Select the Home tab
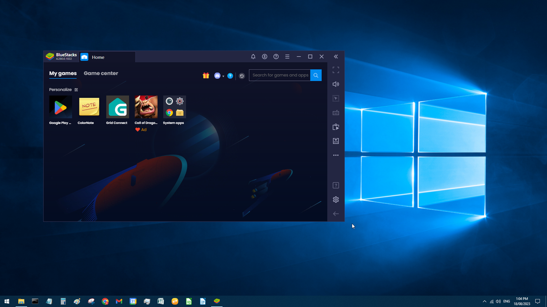Image resolution: width=547 pixels, height=307 pixels. pos(98,57)
